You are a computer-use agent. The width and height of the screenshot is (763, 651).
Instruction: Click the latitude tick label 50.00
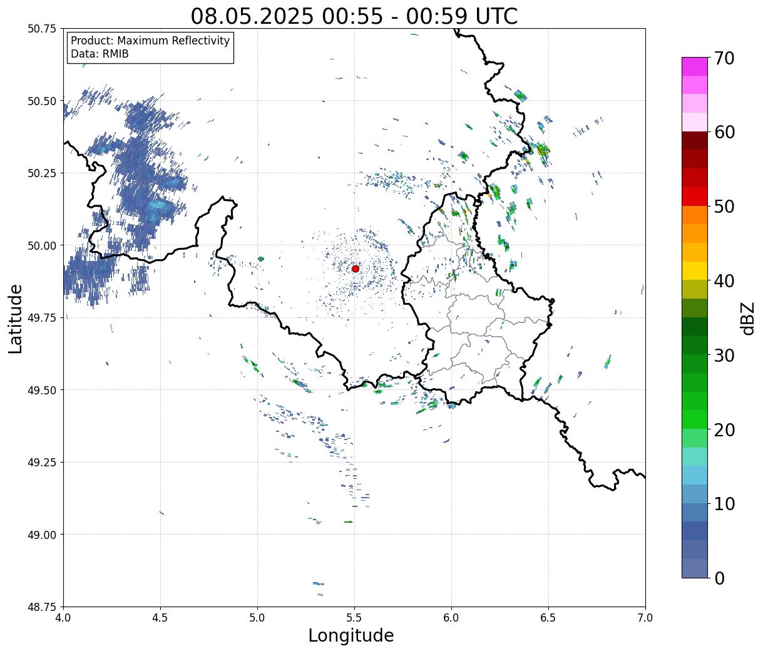coord(42,245)
